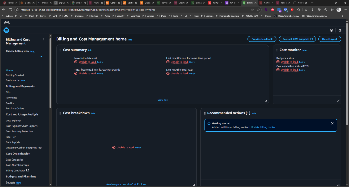Open the Choose billing view dropdown
The height and width of the screenshot is (187, 349).
(x=25, y=56)
